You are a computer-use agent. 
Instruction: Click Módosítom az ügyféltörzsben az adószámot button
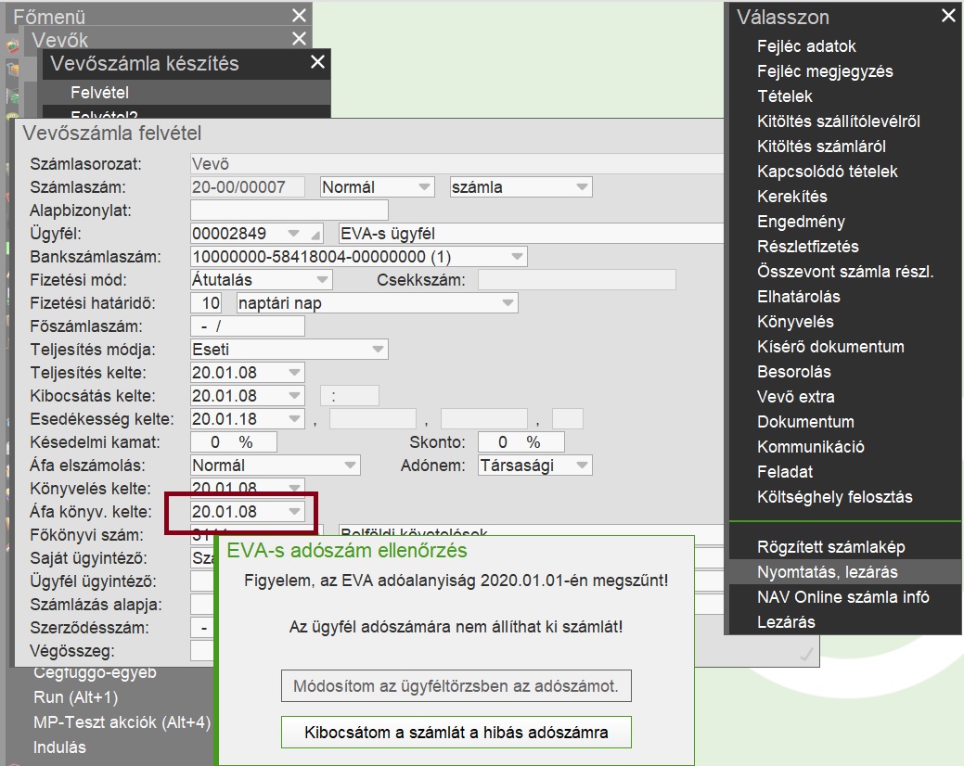[456, 687]
